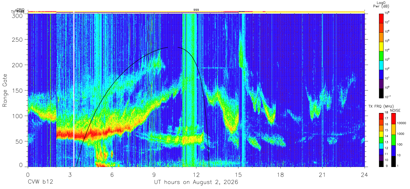Click the x-axis tick label '9'

click(x=154, y=174)
